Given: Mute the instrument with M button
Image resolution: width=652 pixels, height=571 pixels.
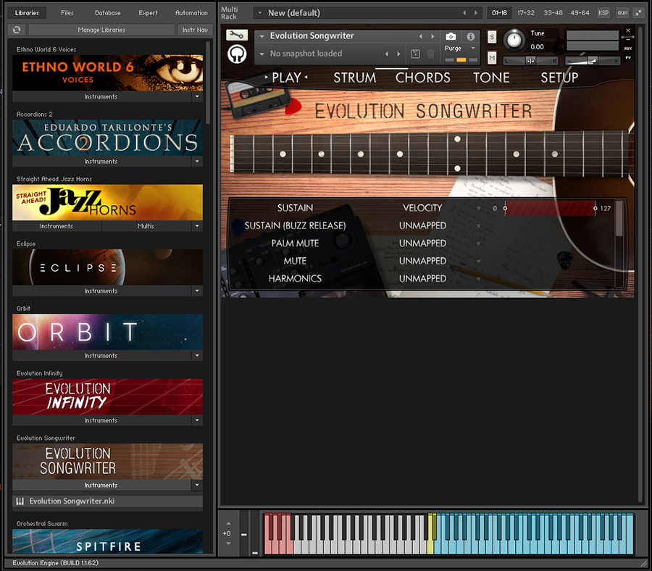Looking at the screenshot, I should [x=492, y=58].
